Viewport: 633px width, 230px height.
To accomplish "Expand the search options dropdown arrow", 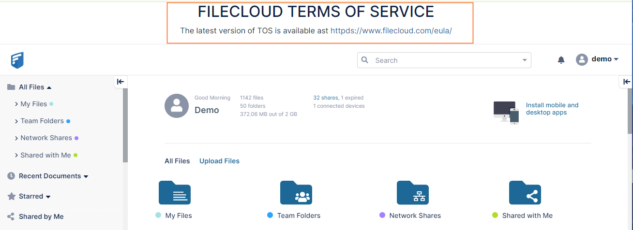I will point(525,60).
